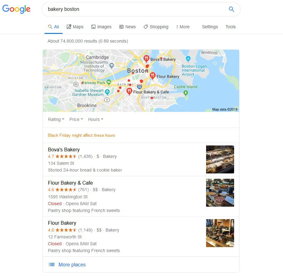Click the Fenway Park map marker

point(109,82)
